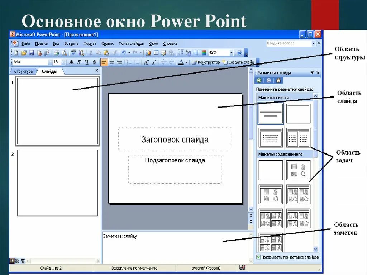Start slide show with the bottom-left view icon

[x=23, y=261]
